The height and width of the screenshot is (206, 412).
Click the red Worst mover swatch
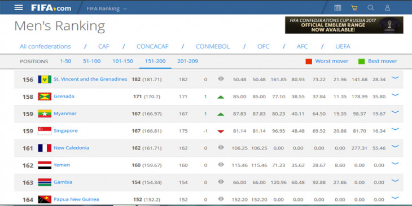pos(309,62)
